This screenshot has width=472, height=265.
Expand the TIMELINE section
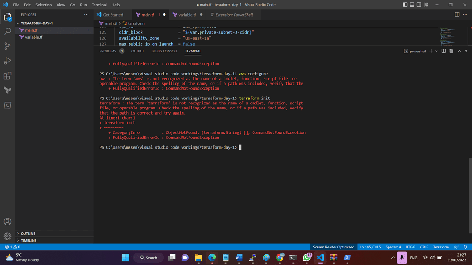(28, 240)
